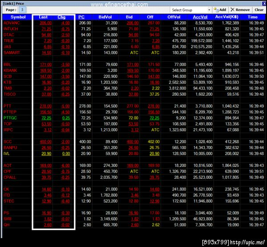Click the OffVol column header
This screenshot has width=267, height=247.
tap(174, 17)
